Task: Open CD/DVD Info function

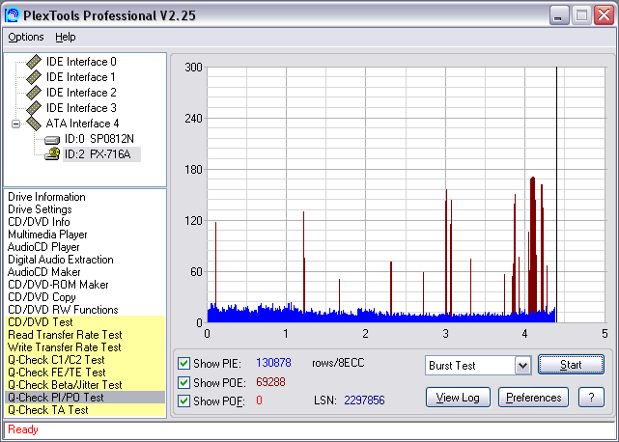Action: [x=39, y=222]
